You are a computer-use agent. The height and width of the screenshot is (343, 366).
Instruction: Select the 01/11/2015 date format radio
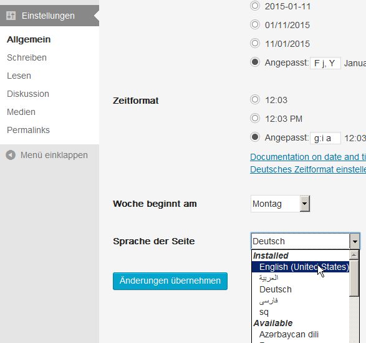click(x=255, y=24)
